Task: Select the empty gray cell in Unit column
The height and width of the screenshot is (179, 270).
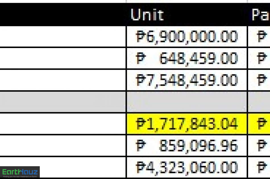Action: [x=187, y=102]
